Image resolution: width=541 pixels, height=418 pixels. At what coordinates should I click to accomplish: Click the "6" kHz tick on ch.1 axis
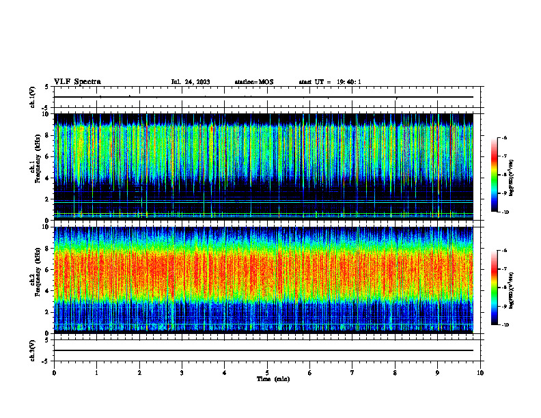tap(48, 157)
